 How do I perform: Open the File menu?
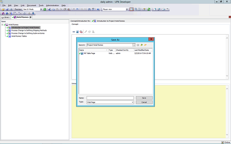click(x=4, y=5)
